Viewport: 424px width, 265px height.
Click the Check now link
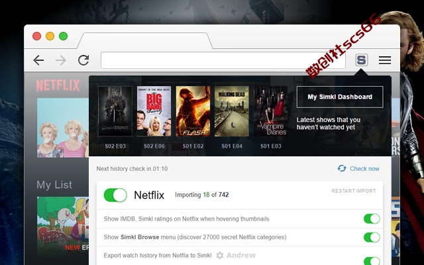pos(364,169)
